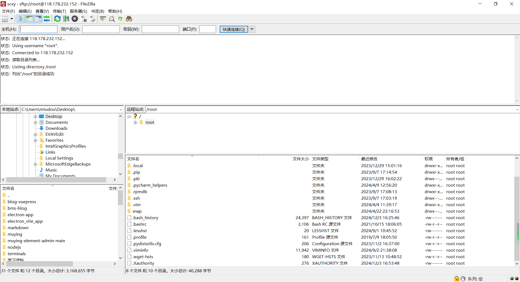The height and width of the screenshot is (282, 520).
Task: Click the file icon beside .bashrc
Action: (129, 224)
